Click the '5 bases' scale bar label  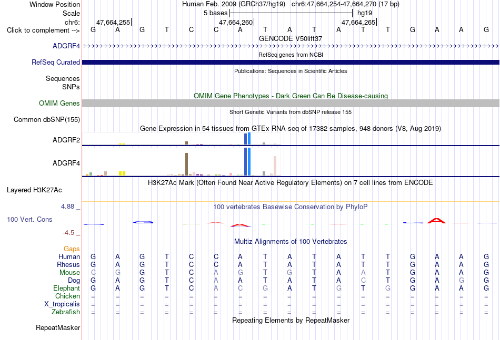216,13
